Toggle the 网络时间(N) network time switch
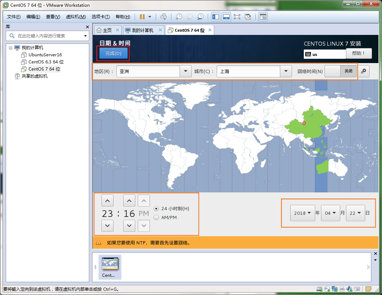 tap(340, 71)
